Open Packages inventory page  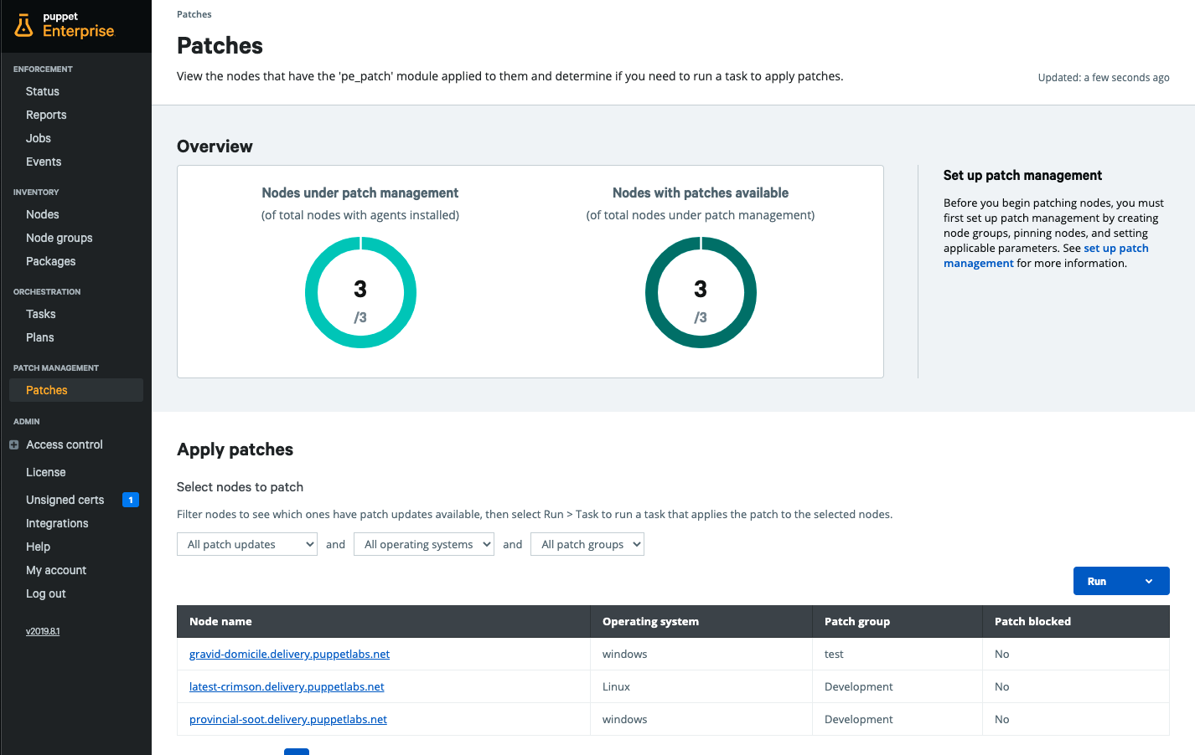coord(51,261)
